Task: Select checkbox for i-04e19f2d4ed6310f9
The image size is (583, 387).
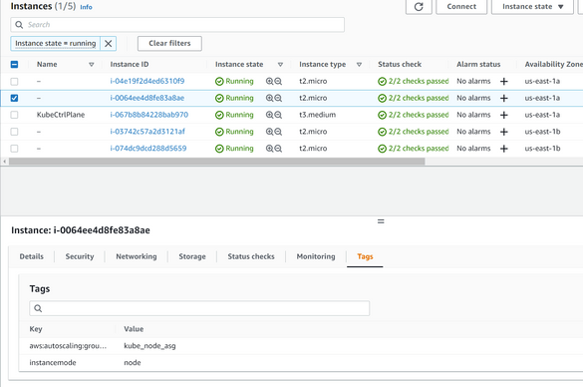Action: click(x=14, y=81)
